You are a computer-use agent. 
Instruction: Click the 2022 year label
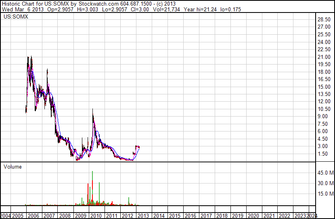tap(285, 216)
